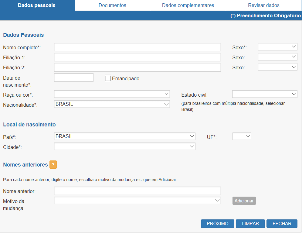Screen dimensions: 302x234
Task: Expand the Cidade dropdown
Action: point(125,146)
